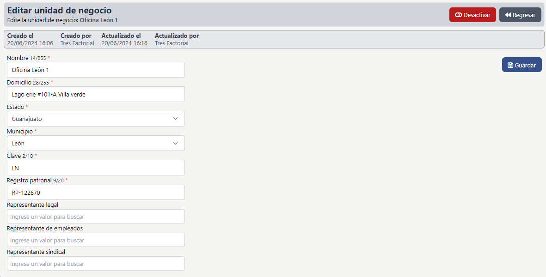Click the Nombre field label
The height and width of the screenshot is (277, 546).
click(18, 58)
